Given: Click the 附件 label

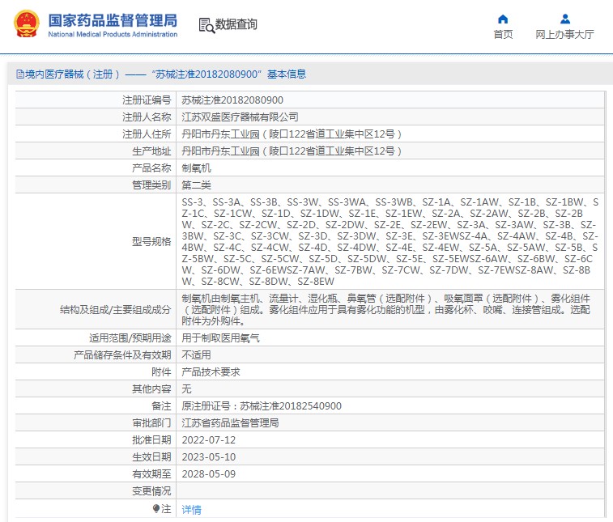Looking at the screenshot, I should [161, 372].
